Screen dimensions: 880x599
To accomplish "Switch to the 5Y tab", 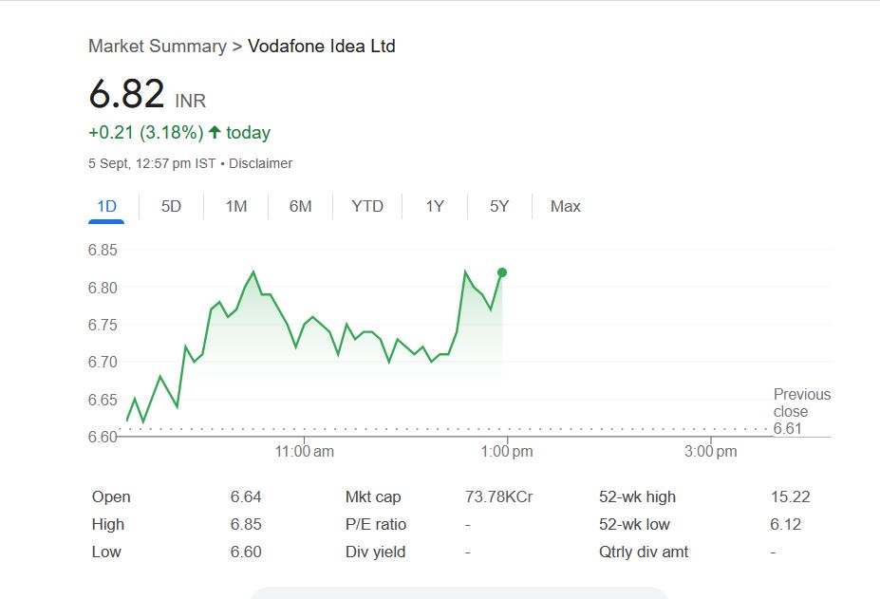I will [499, 206].
